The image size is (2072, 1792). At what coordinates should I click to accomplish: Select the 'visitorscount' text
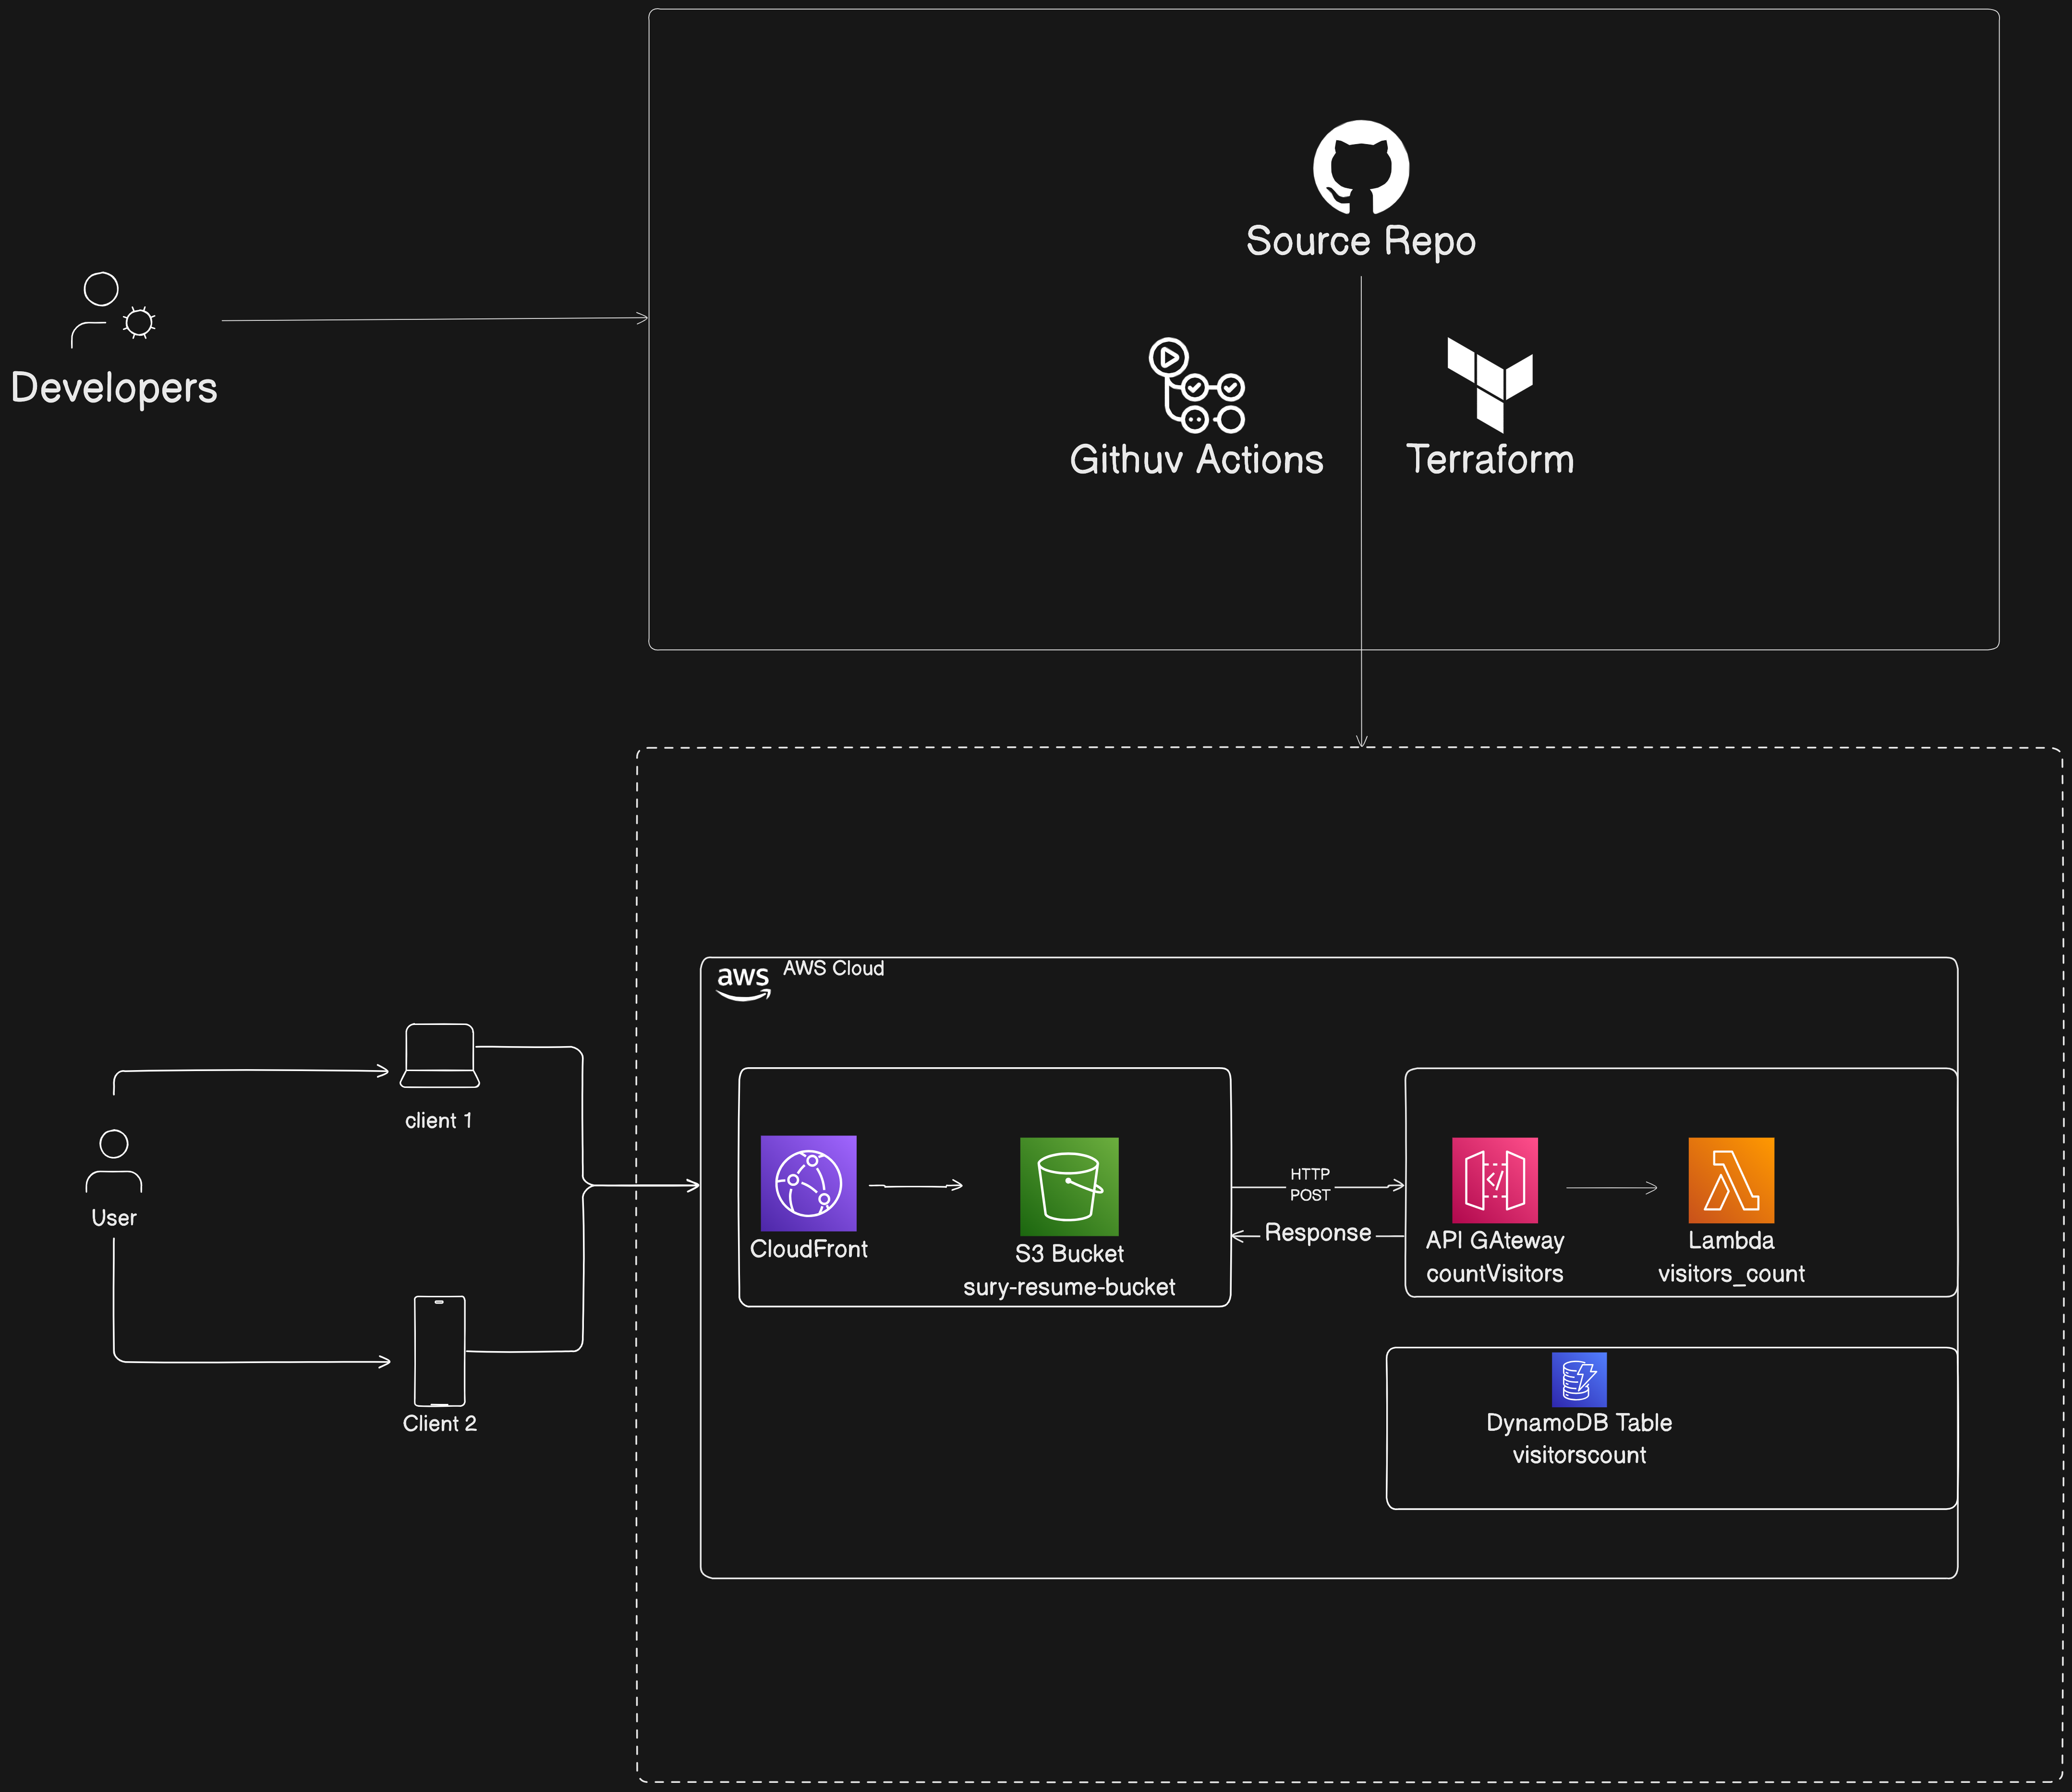(1579, 1456)
